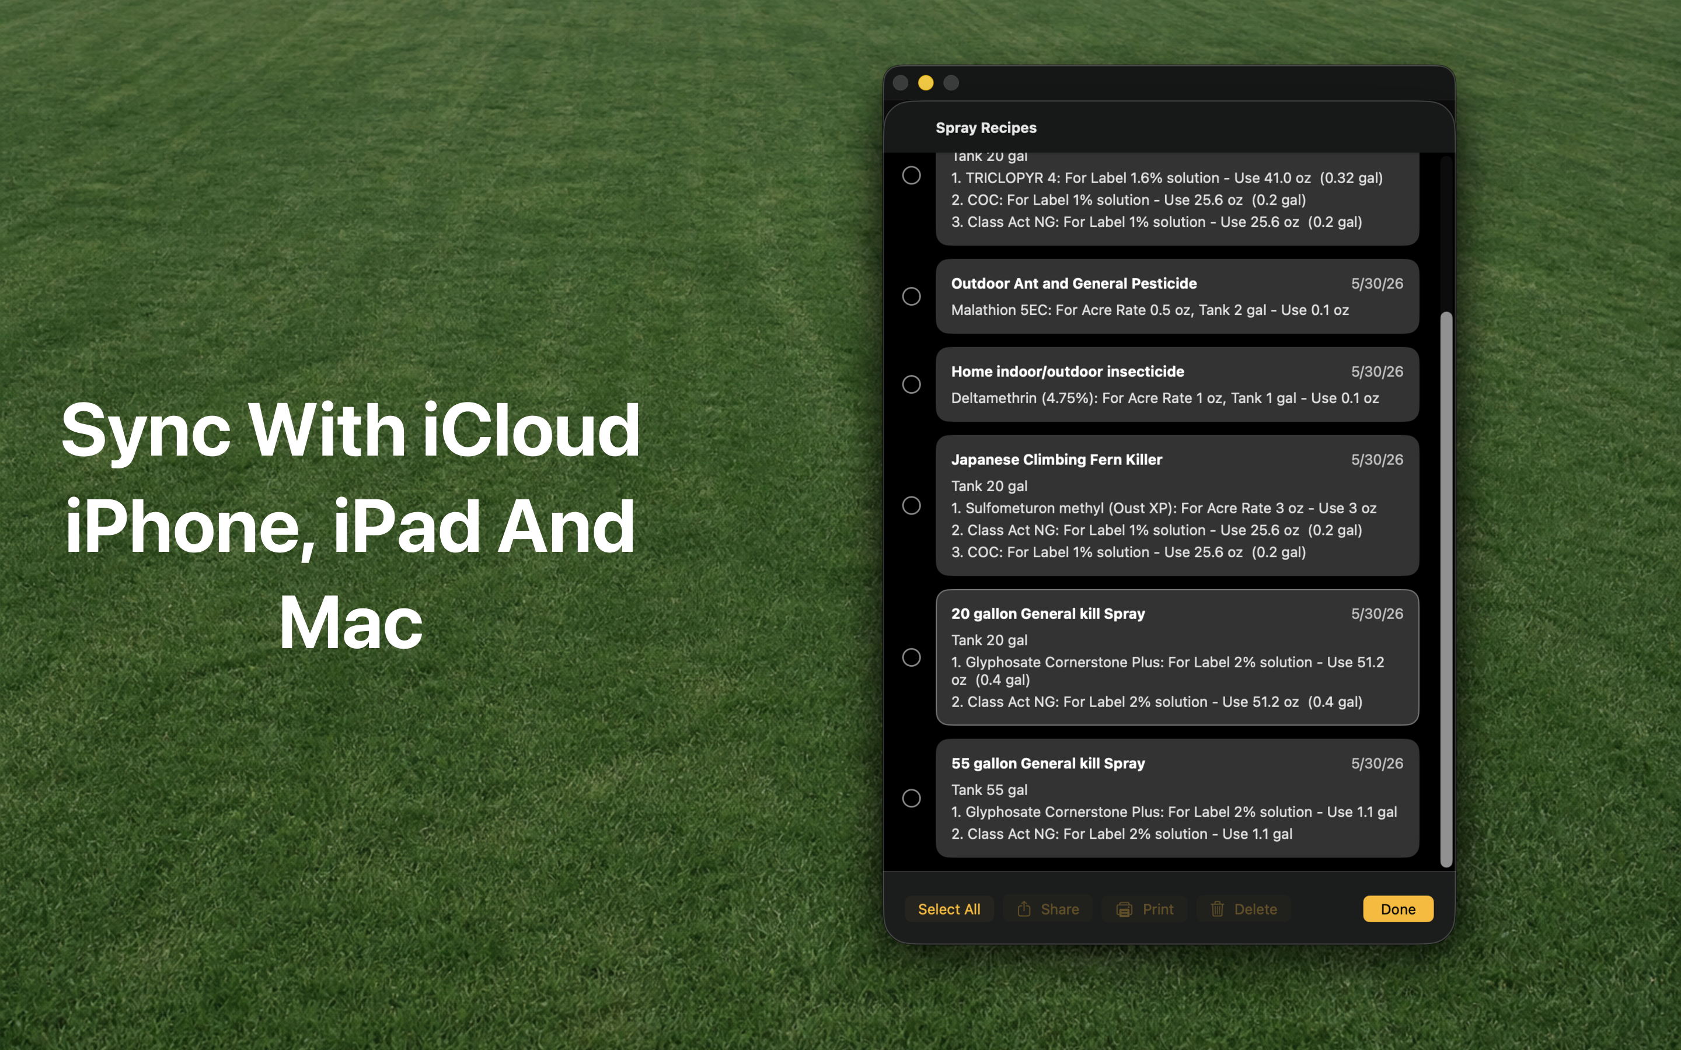This screenshot has height=1050, width=1681.
Task: Select the Outdoor Ant and General Pesticide circle
Action: tap(911, 296)
